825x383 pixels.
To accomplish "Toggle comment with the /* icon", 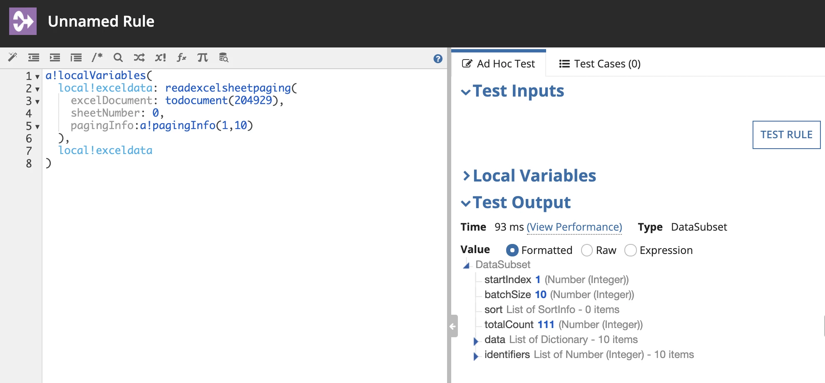I will 97,57.
